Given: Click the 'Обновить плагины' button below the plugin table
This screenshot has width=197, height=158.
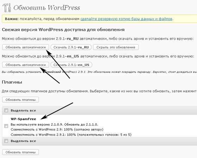Looking at the screenshot, I should click(20, 152).
